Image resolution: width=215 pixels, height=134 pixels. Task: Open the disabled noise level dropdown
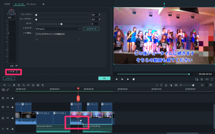(x=58, y=40)
